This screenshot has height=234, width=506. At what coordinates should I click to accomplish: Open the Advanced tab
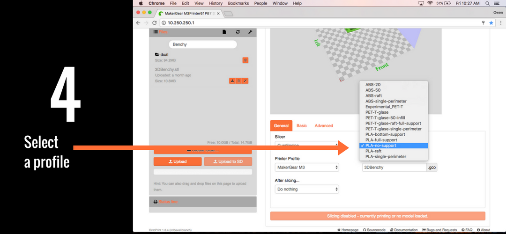(x=324, y=126)
